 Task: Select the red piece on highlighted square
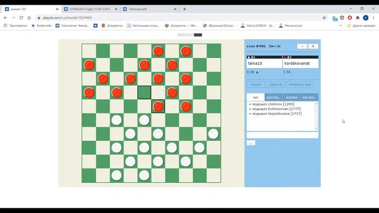coord(158,106)
